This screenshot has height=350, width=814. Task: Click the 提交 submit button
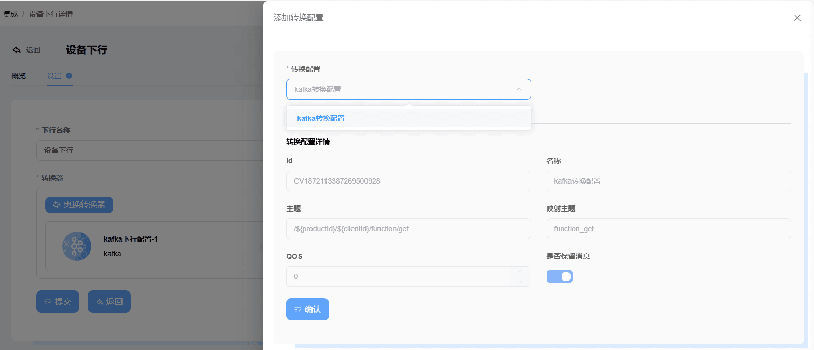click(58, 301)
